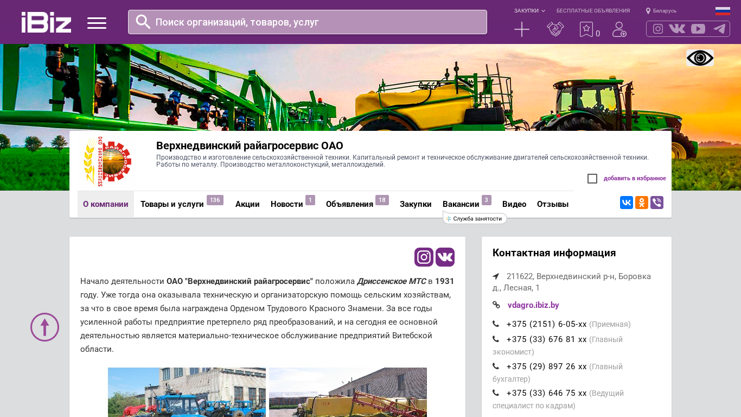Screen dimensions: 741x417
Task: Open the Закупки company tab
Action: pos(416,204)
